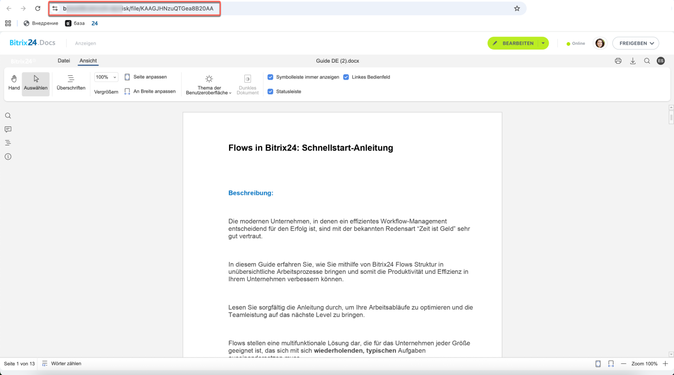Open the Внедрение bookmark
This screenshot has height=375, width=674.
click(x=41, y=23)
